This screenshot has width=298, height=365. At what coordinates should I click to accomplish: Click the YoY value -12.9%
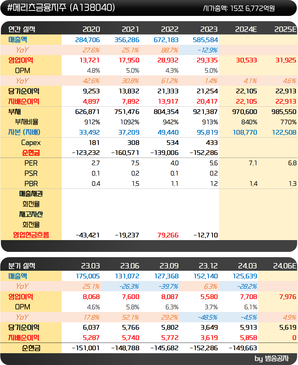click(x=208, y=50)
